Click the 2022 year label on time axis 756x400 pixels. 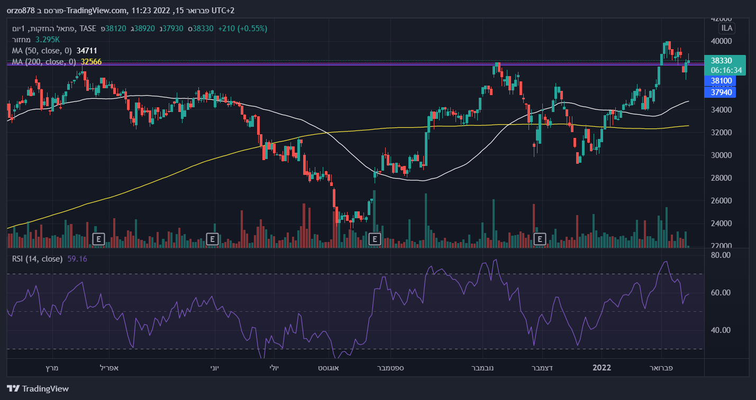pos(602,367)
